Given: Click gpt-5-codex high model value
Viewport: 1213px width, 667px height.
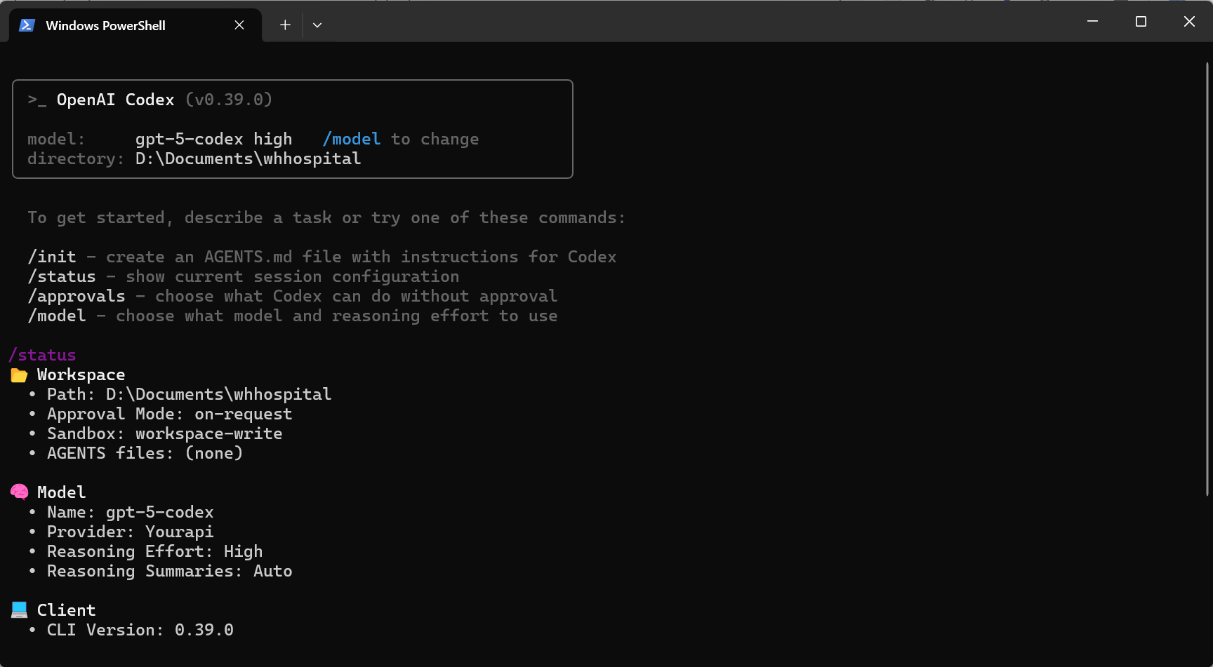Looking at the screenshot, I should (214, 139).
